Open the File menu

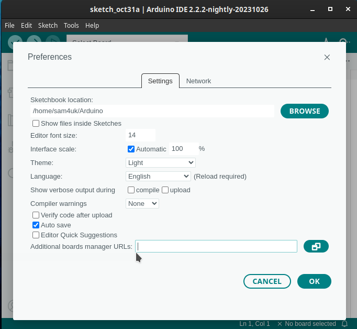point(9,26)
